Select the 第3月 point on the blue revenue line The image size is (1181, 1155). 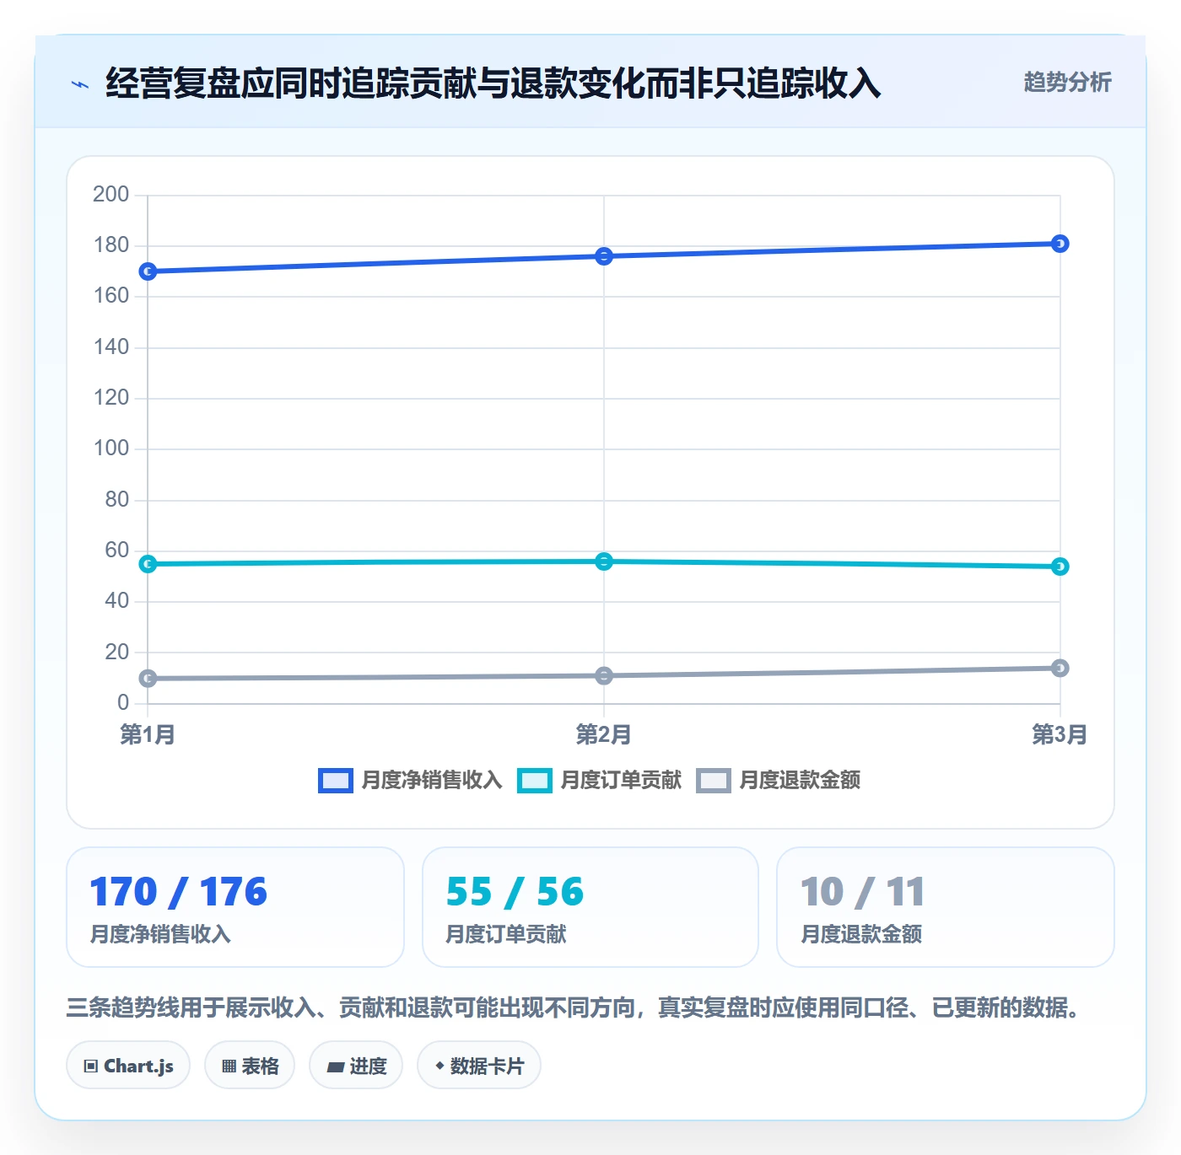coord(1060,244)
